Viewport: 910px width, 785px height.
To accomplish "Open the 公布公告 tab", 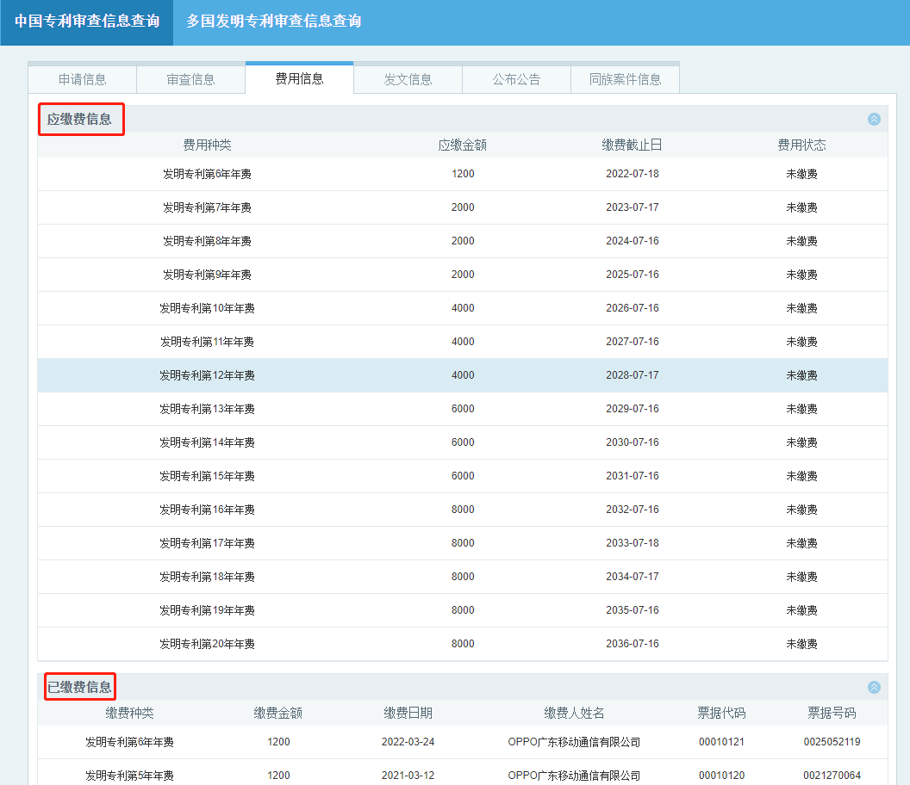I will coord(516,79).
